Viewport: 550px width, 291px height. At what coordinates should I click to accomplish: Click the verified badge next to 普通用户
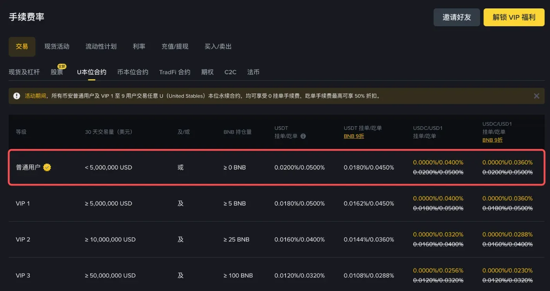coord(47,167)
